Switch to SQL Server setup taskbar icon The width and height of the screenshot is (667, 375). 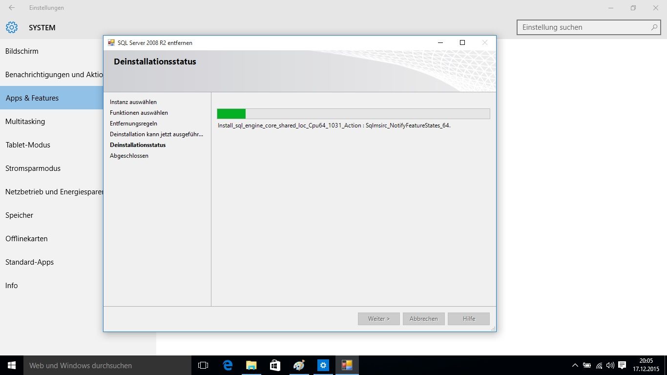tap(347, 365)
